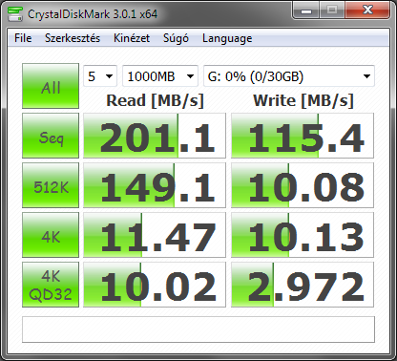
Task: Click the 4K QD32 read result 10.02
Action: (x=155, y=285)
